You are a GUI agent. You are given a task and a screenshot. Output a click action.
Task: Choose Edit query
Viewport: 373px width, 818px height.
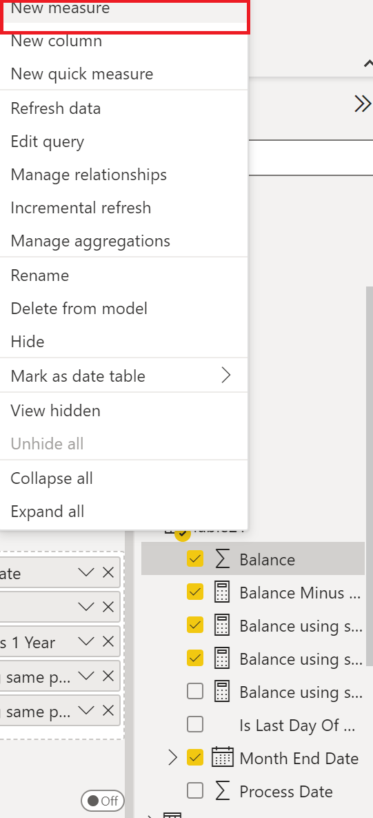tap(124, 142)
